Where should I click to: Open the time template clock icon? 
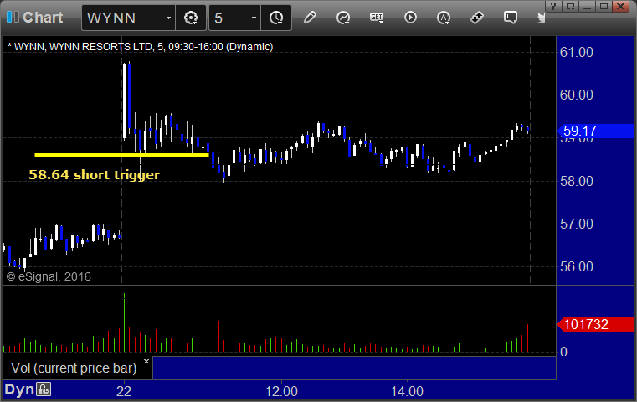click(277, 18)
